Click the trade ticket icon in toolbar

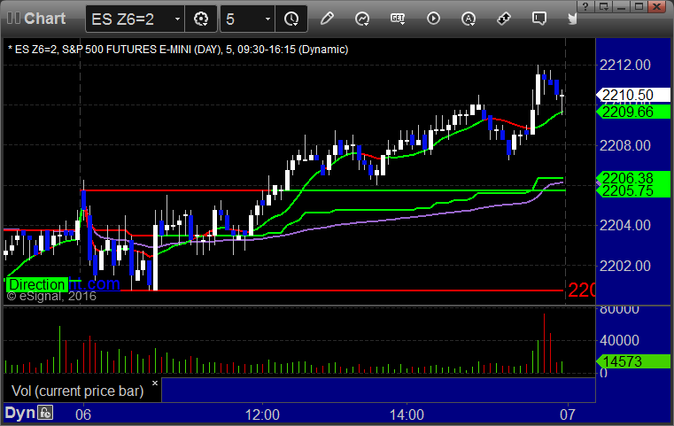click(503, 19)
